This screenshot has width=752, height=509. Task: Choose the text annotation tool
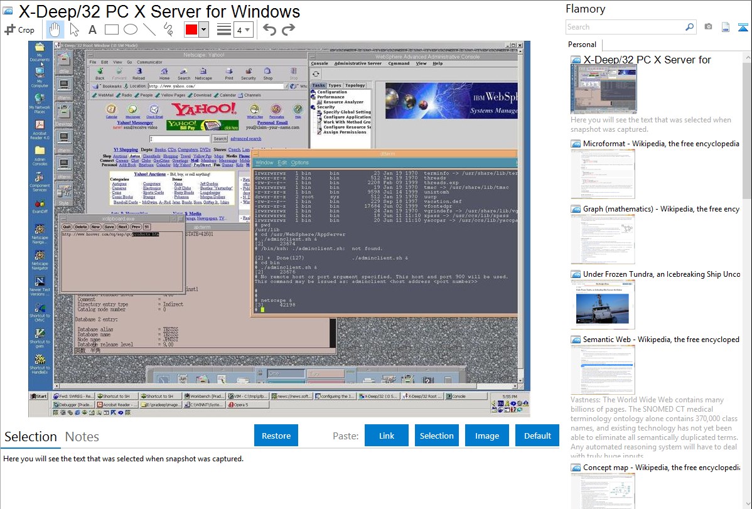click(92, 29)
